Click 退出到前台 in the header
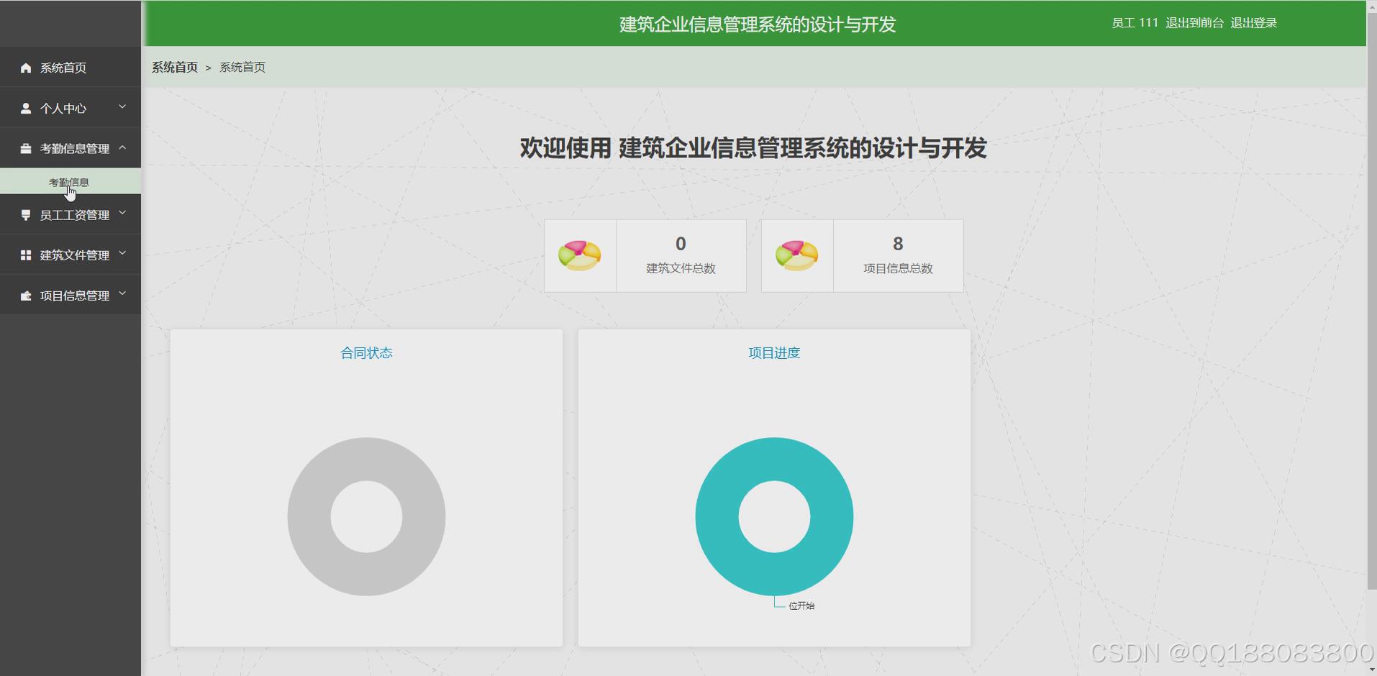 (1194, 22)
